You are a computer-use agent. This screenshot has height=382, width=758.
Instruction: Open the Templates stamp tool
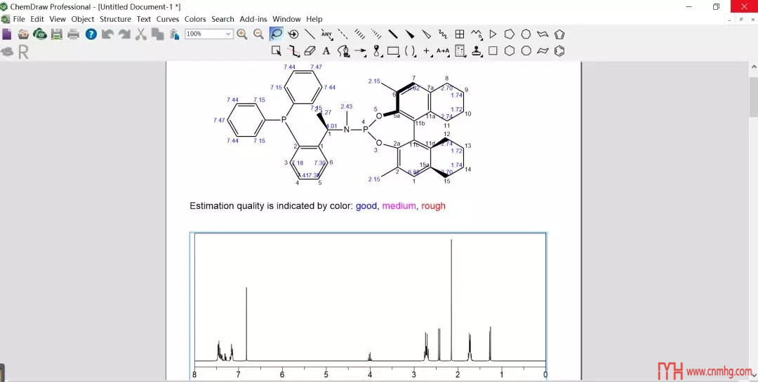[477, 50]
